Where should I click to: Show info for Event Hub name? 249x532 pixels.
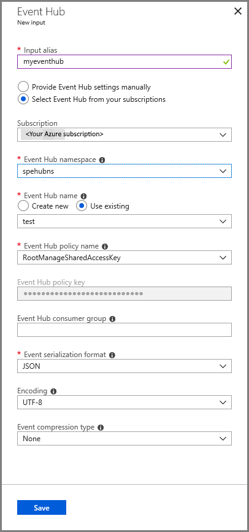[83, 196]
